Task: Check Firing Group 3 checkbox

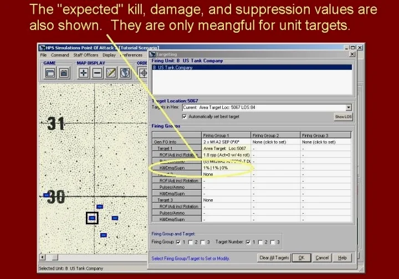Action: click(203, 242)
